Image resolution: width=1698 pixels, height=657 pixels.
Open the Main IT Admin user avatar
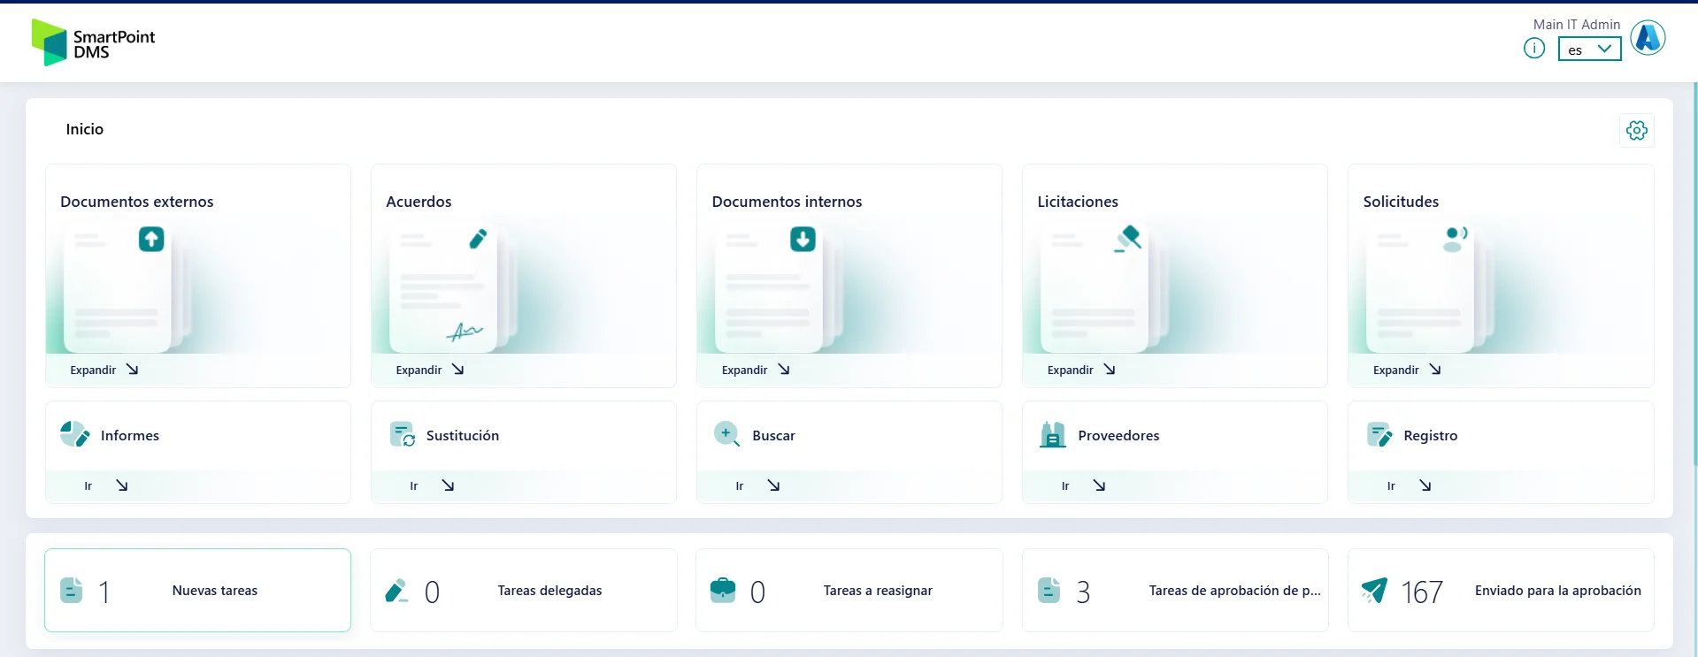[1647, 38]
